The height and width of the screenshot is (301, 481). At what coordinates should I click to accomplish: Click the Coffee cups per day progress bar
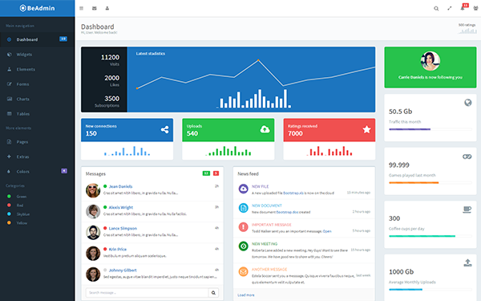[430, 236]
